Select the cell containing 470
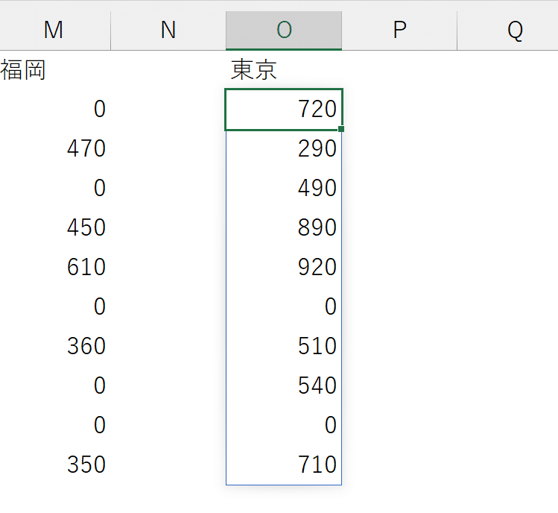Screen dimensions: 558x513 coord(55,148)
